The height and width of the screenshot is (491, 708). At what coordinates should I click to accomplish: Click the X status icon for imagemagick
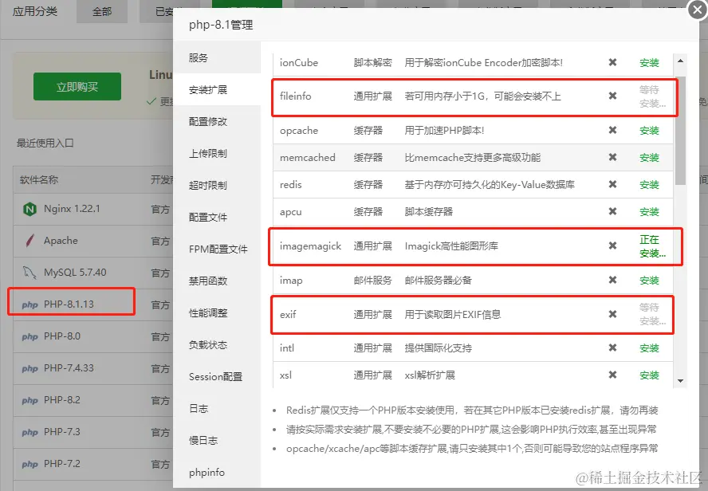612,245
